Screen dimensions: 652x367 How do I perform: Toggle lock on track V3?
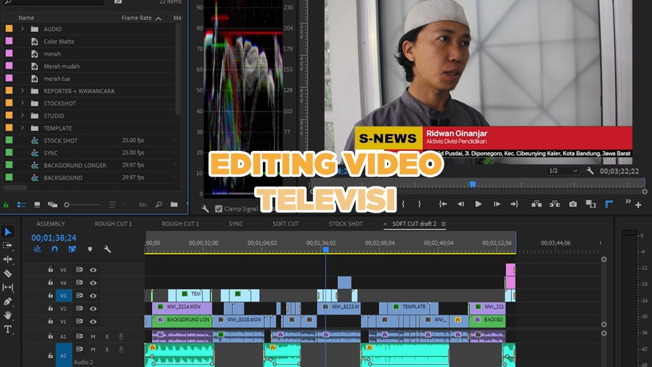[x=50, y=296]
